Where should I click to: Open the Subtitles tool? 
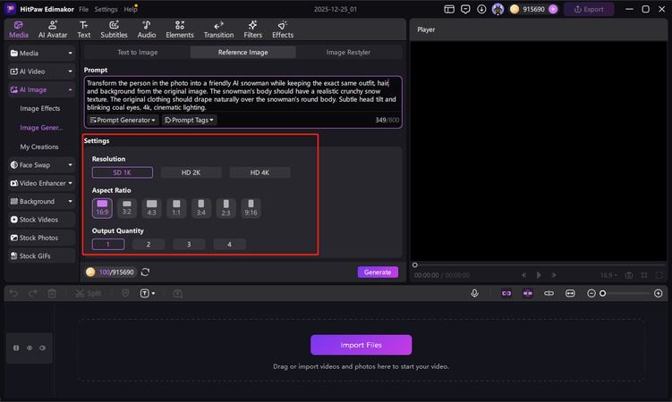(x=114, y=29)
